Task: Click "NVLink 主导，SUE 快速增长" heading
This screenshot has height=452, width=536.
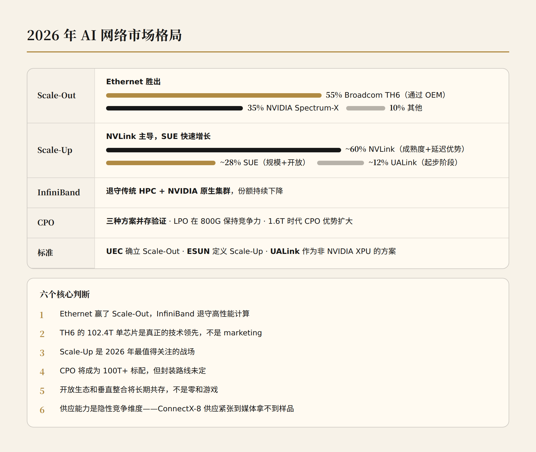Action: tap(158, 136)
